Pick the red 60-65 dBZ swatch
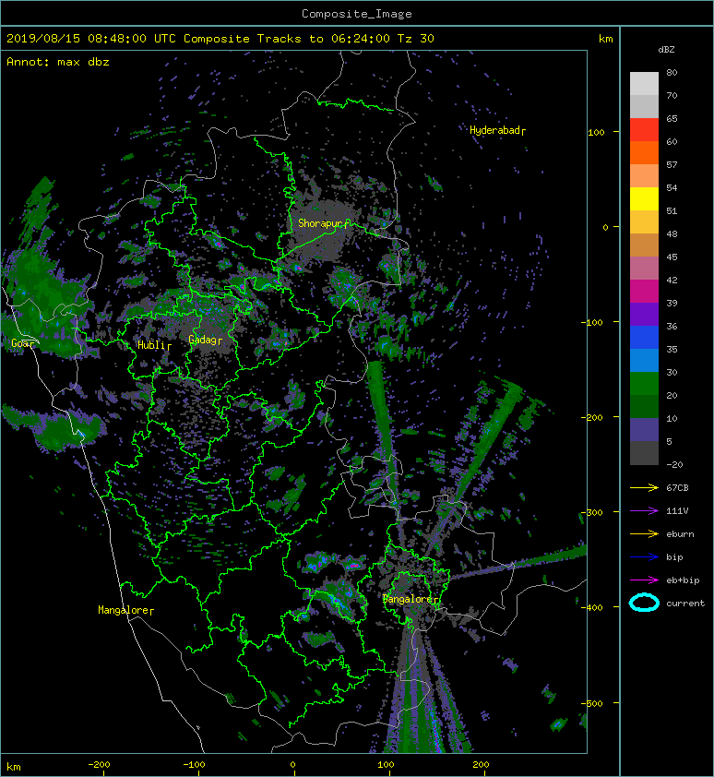Screen dimensions: 714x777 pyautogui.click(x=644, y=130)
